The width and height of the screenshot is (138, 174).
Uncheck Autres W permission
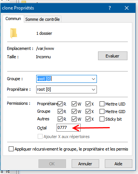(x=74, y=119)
